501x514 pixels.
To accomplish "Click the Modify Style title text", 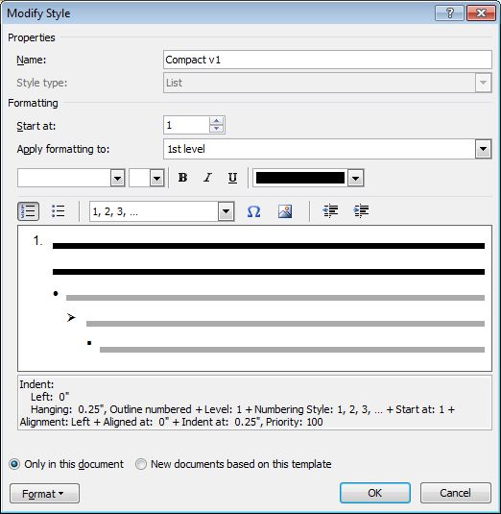I will [x=38, y=13].
